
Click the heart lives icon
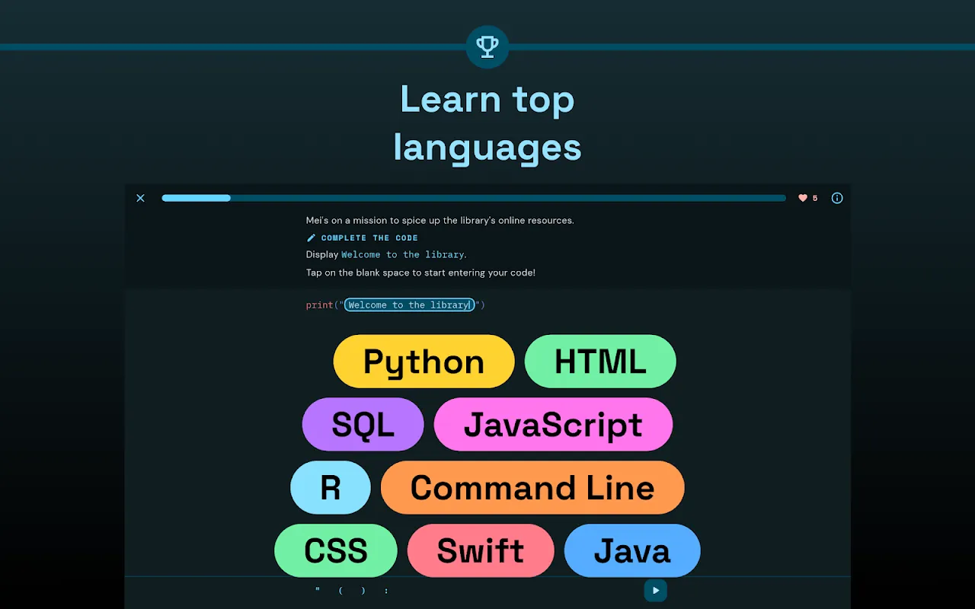[802, 198]
